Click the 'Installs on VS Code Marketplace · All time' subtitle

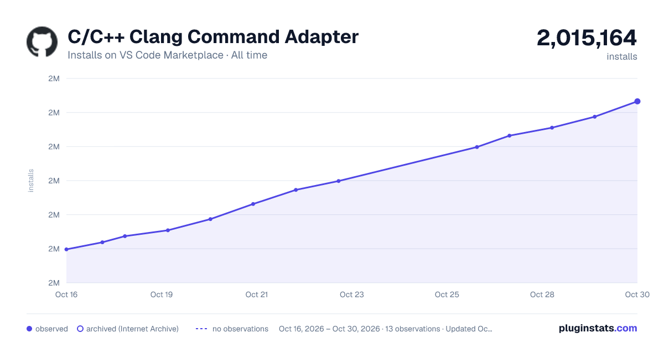coord(167,55)
